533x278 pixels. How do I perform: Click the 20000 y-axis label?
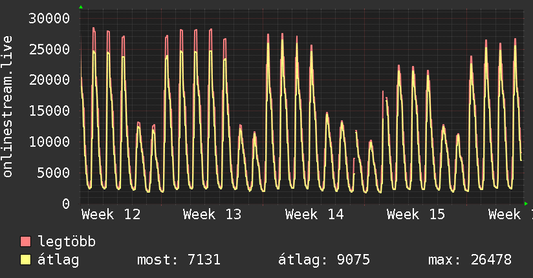point(49,80)
